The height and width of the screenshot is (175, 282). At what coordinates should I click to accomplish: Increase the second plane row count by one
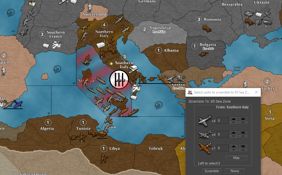pyautogui.click(x=234, y=133)
